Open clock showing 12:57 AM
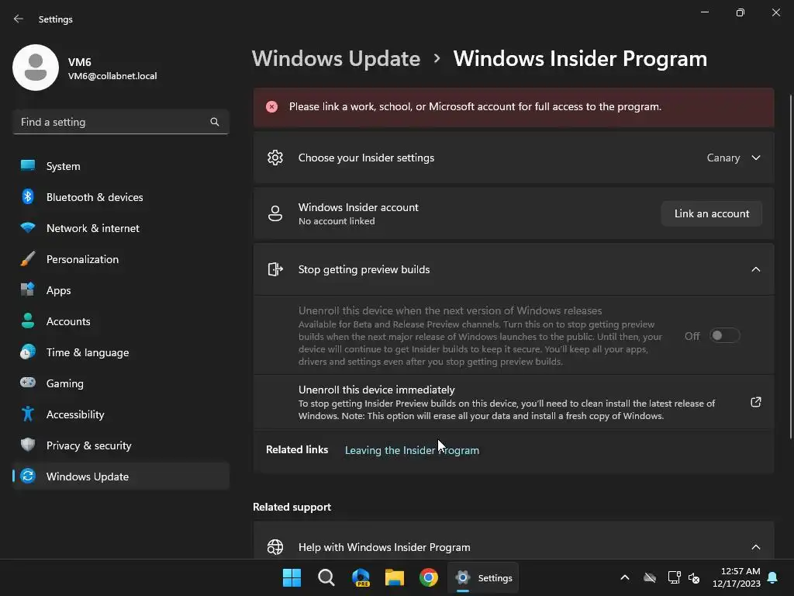Viewport: 794px width, 596px height. coord(737,577)
